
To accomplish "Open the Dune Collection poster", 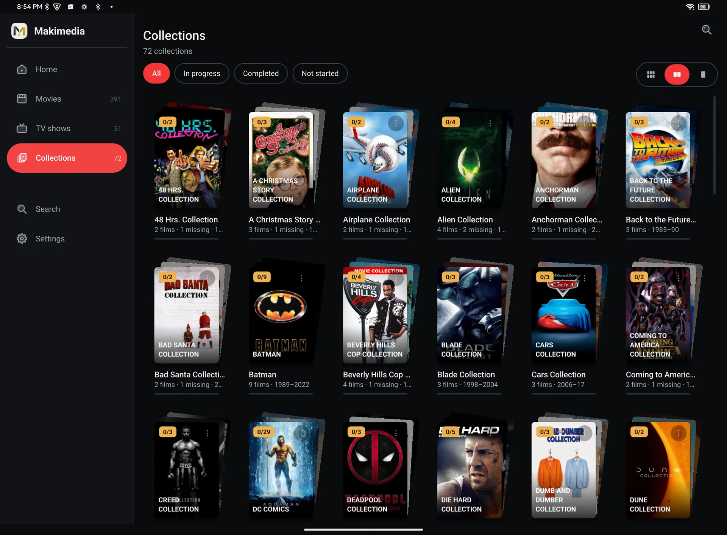I will coord(658,470).
